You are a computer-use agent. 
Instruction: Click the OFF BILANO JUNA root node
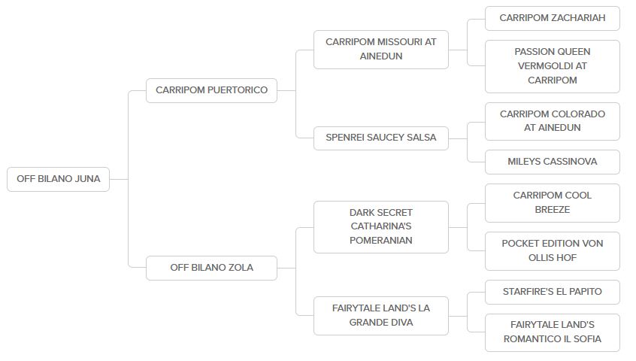point(58,179)
